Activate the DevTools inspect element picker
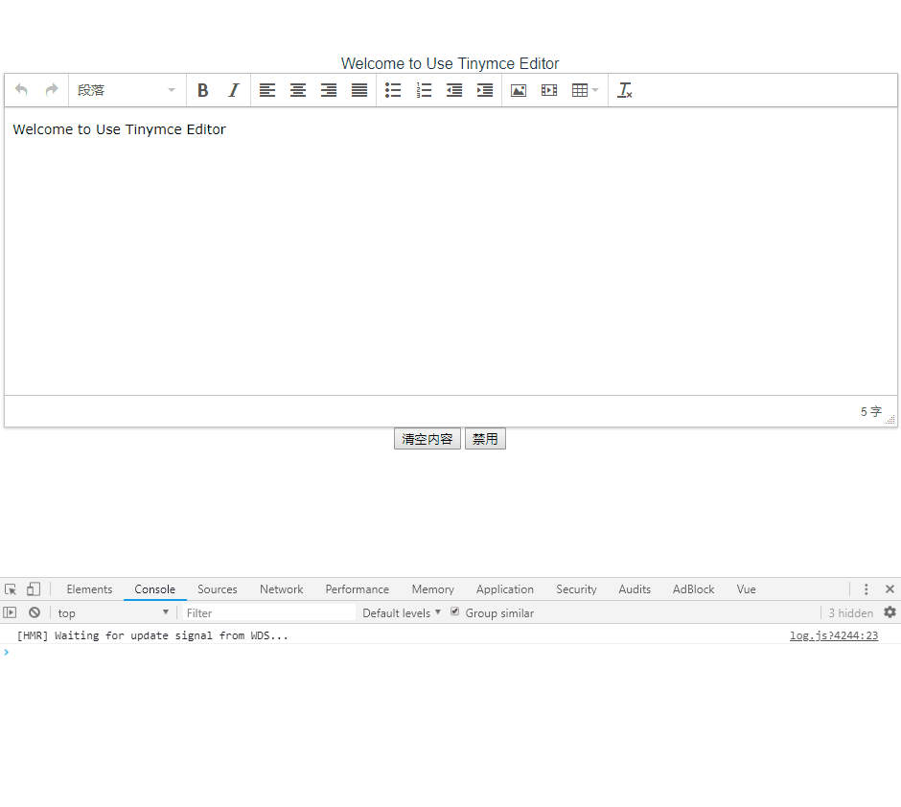Screen dimensions: 901x807 point(11,589)
